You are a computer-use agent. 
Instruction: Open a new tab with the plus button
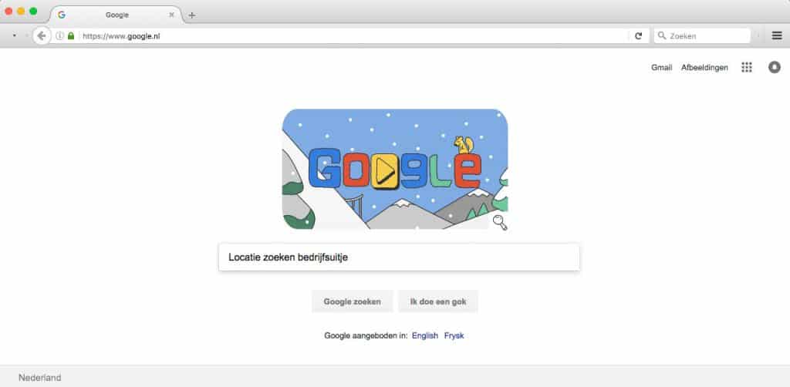point(191,15)
